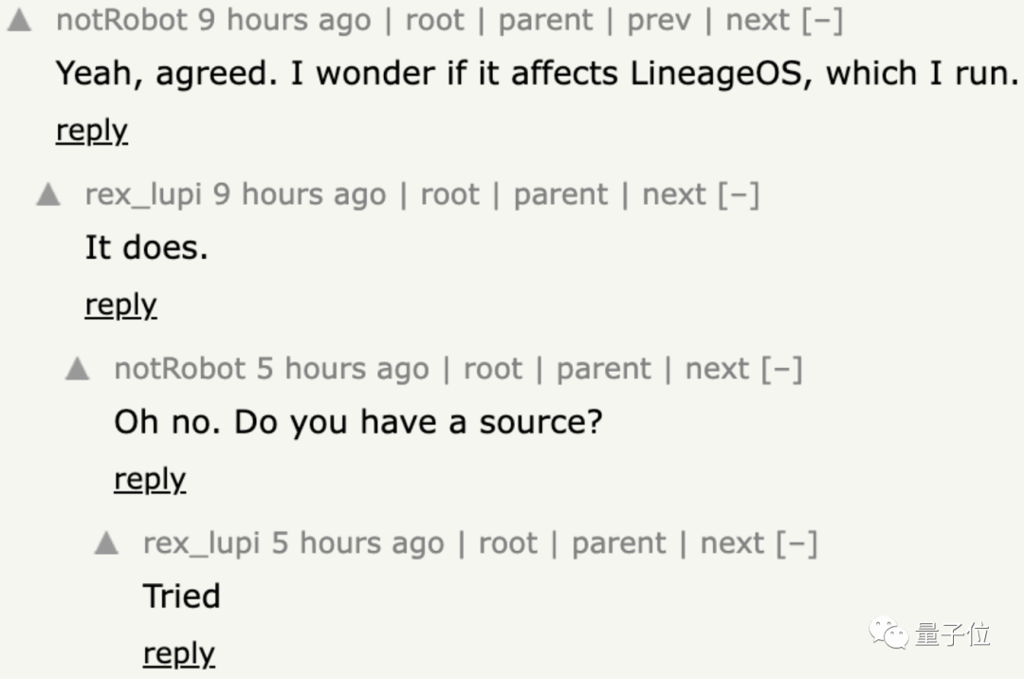Open the '9 hours ago' timestamp of notRobot
The image size is (1024, 679).
click(x=283, y=21)
